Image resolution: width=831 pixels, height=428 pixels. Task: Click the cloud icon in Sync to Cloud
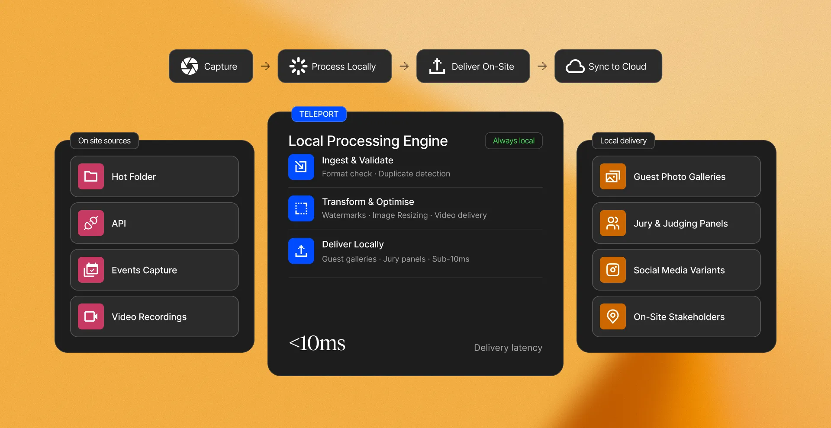[575, 66]
